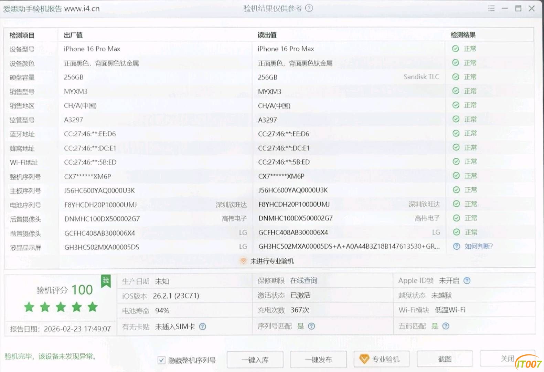Maximize the inspection report window
The height and width of the screenshot is (372, 544).
tap(518, 8)
